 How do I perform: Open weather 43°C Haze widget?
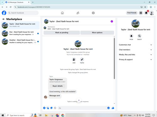click(x=126, y=115)
